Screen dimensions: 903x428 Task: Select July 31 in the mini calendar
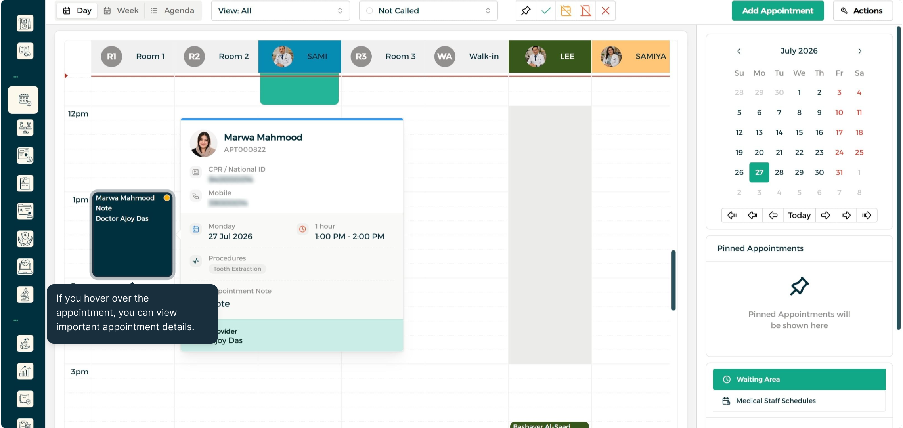coord(839,172)
